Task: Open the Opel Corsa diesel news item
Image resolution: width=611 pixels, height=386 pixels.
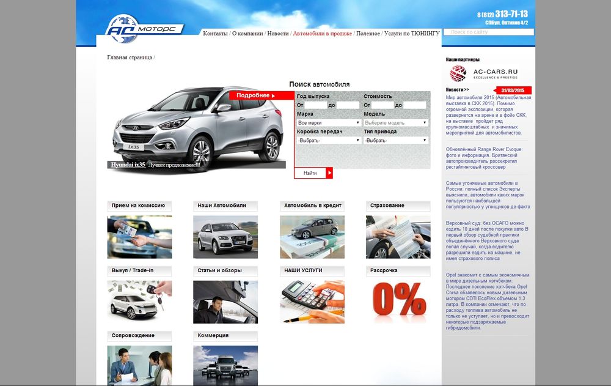Action: (x=488, y=302)
